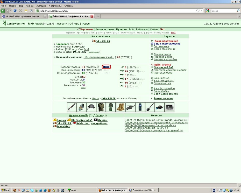
Task: Open the Инструменты menu
Action: (x=55, y=6)
